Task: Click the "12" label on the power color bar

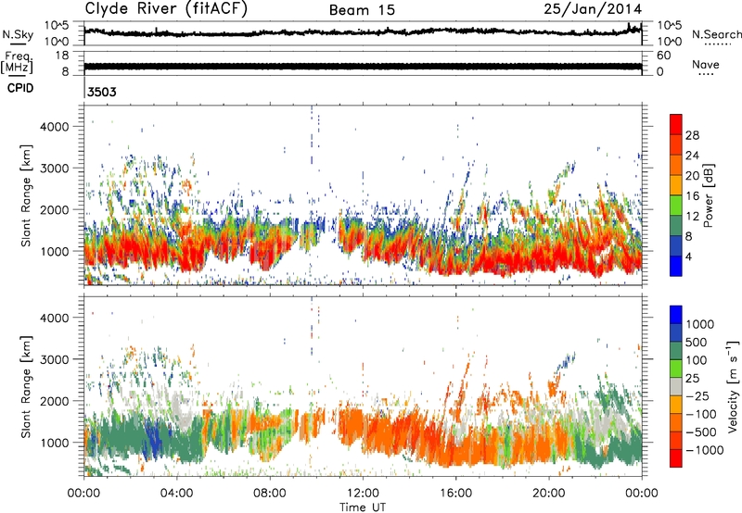Action: [692, 217]
